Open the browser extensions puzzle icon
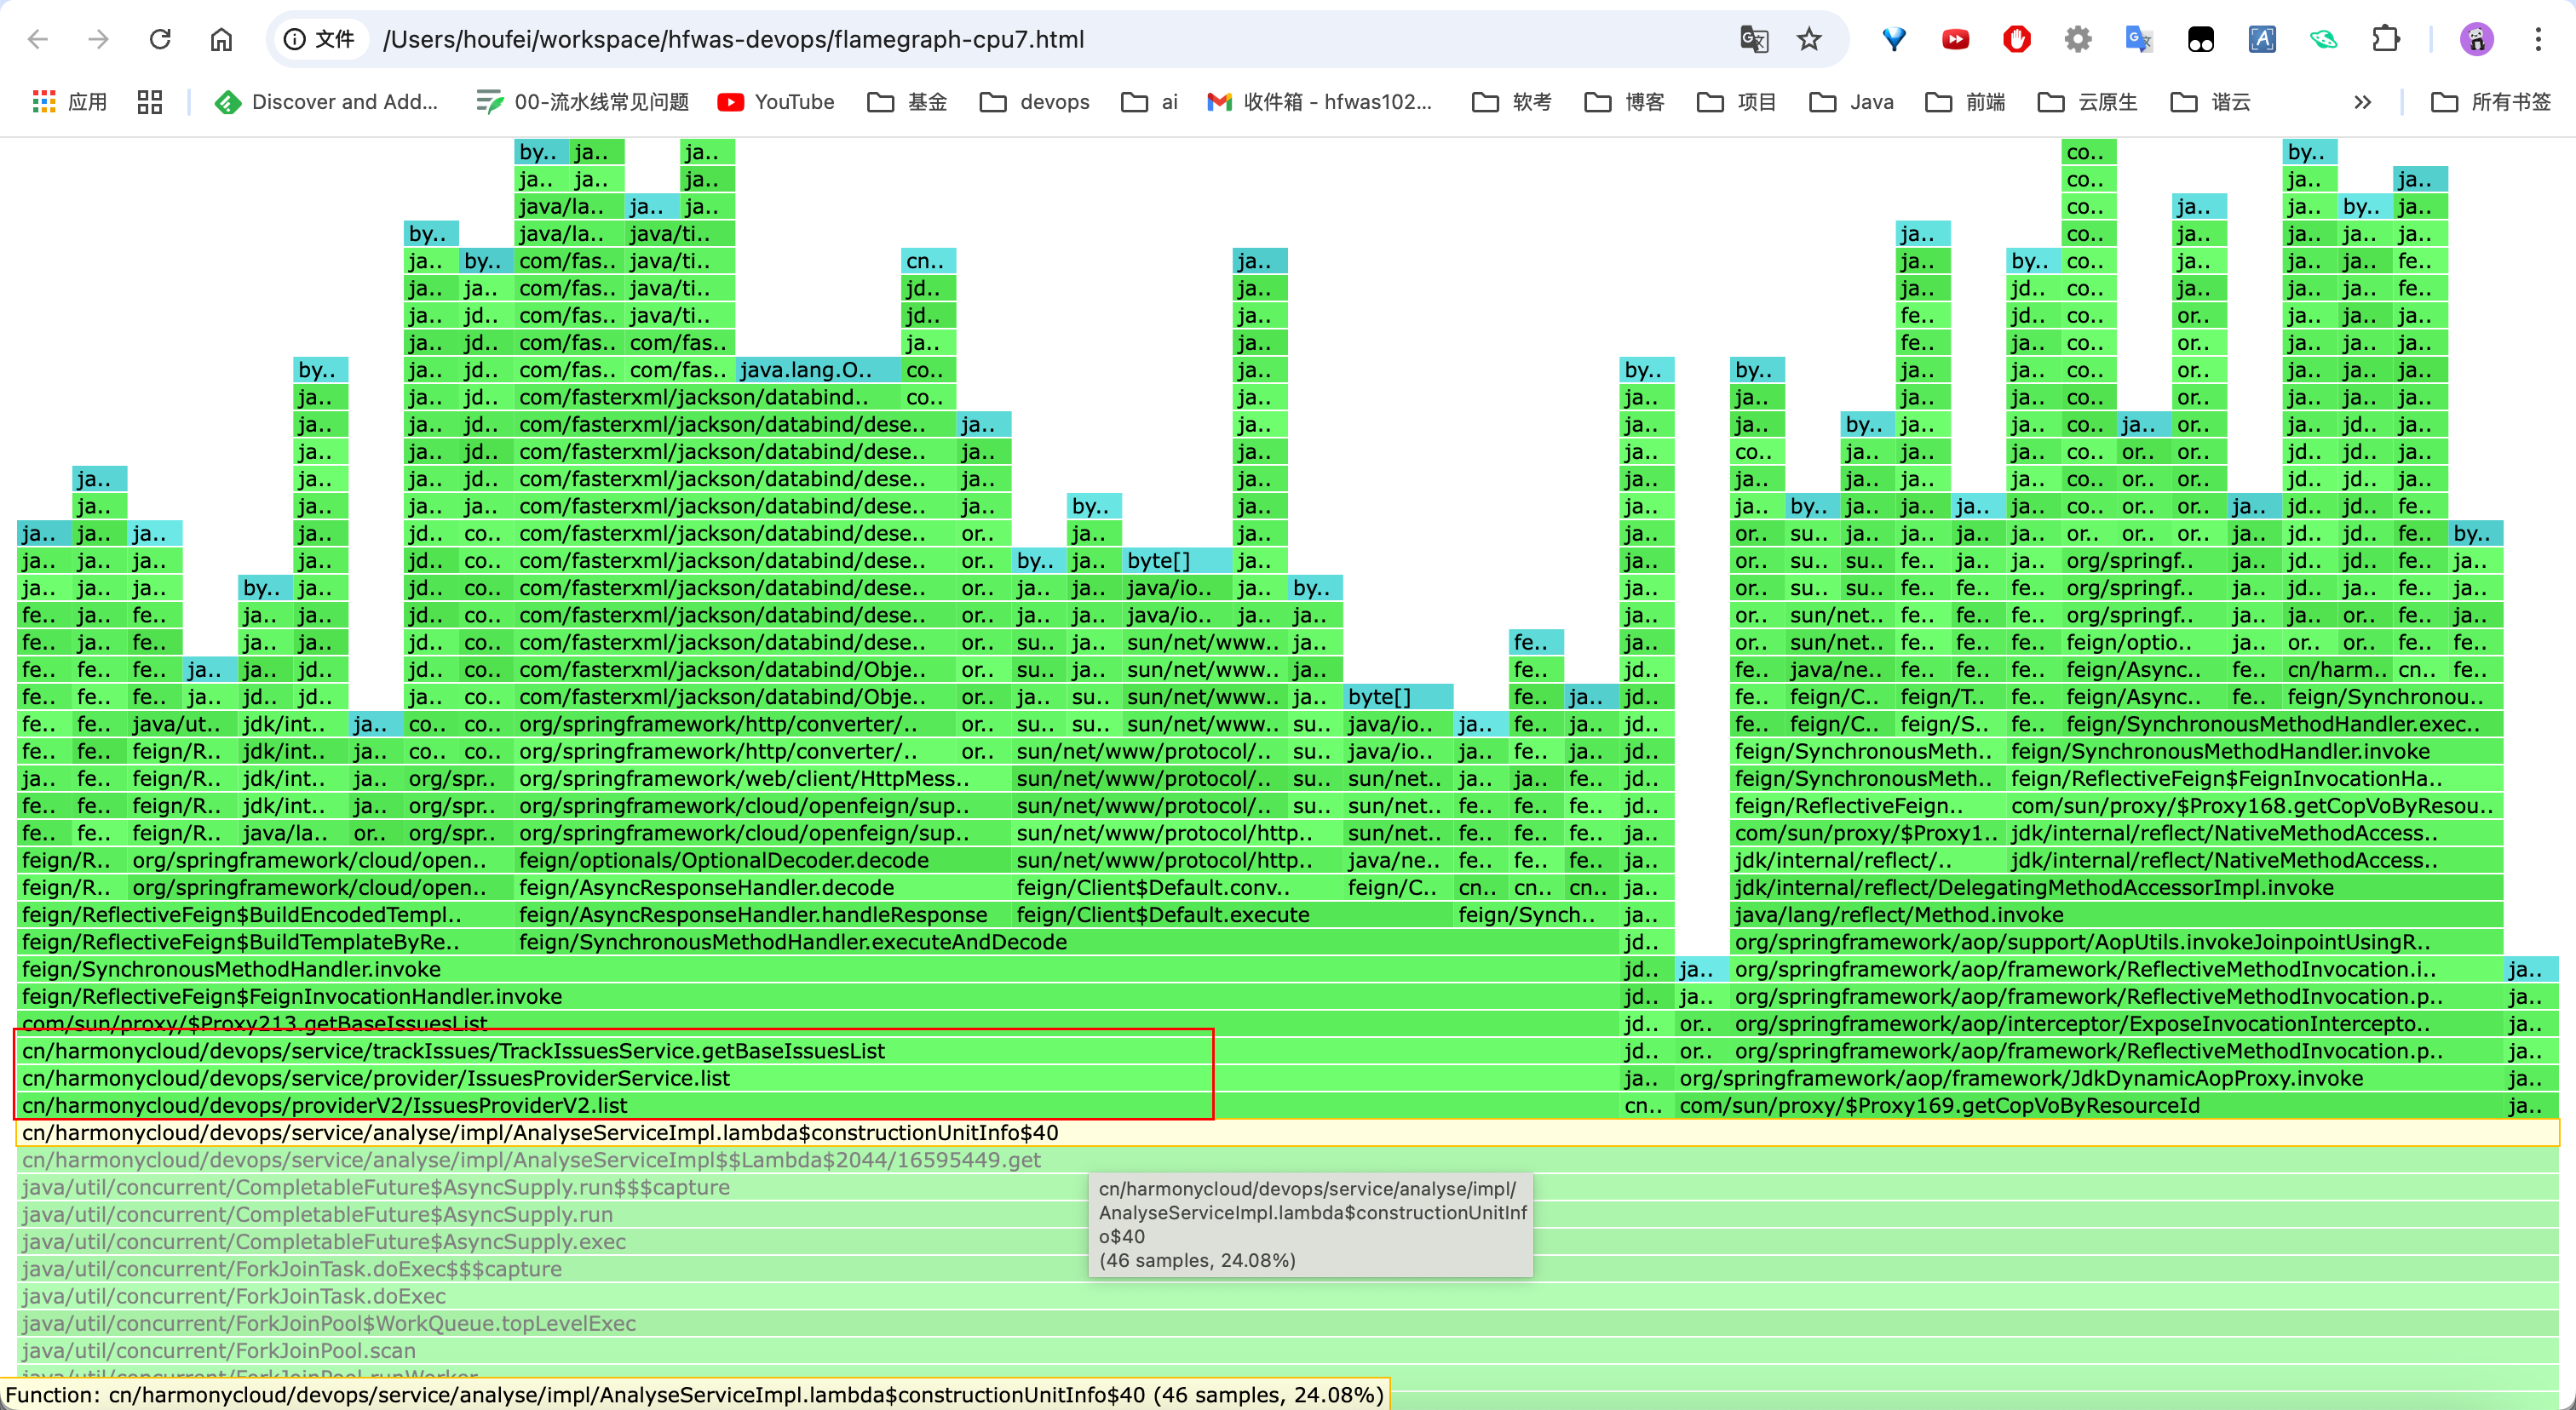2576x1410 pixels. click(x=2385, y=39)
